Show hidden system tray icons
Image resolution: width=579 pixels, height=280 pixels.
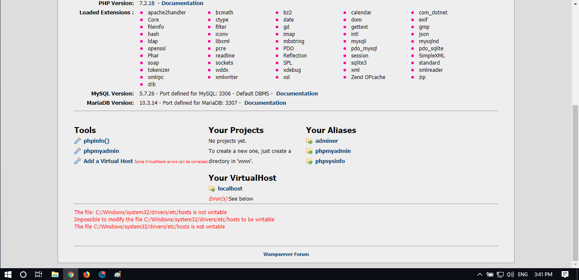coord(480,275)
